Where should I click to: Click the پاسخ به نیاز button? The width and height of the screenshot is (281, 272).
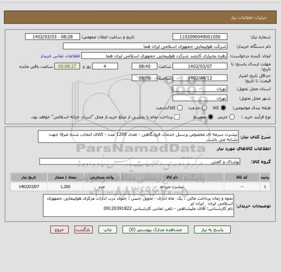coord(212,230)
